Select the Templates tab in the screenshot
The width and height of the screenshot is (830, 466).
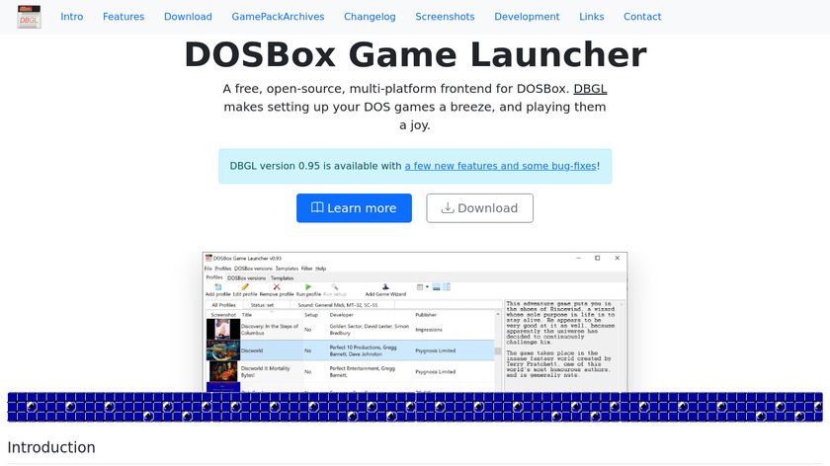(283, 277)
